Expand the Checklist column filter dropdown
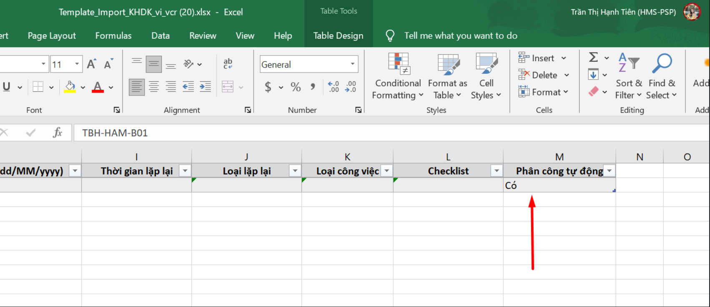The width and height of the screenshot is (710, 307). point(496,171)
